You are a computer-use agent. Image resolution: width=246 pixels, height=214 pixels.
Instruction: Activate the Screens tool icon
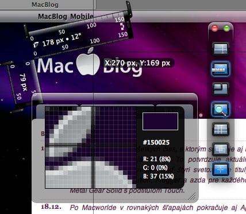pos(221,89)
